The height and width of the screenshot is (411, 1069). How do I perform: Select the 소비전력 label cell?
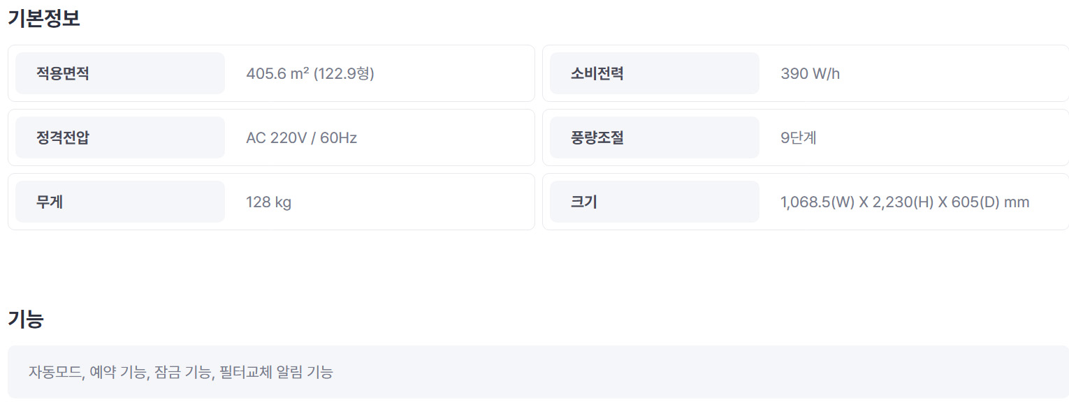[654, 73]
